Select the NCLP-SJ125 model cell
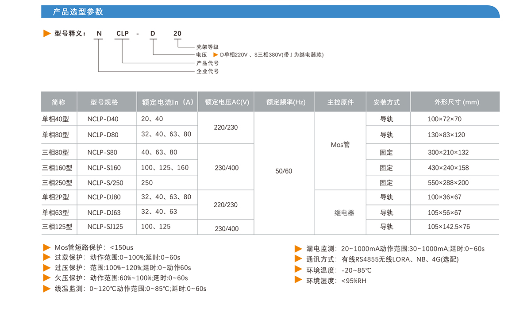 click(105, 227)
